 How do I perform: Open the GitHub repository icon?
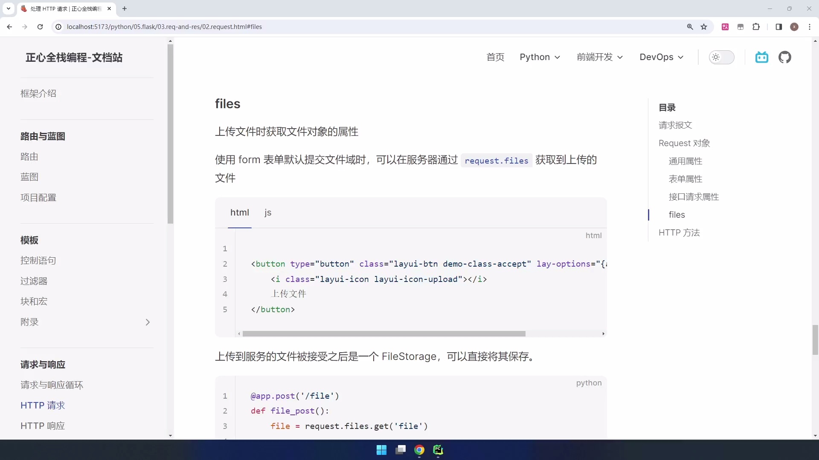coord(785,57)
